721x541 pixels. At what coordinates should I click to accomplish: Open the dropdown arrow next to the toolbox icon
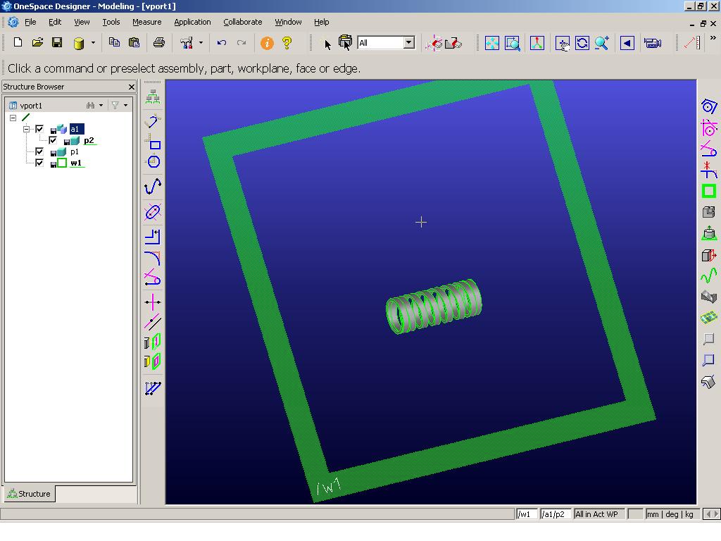point(201,43)
